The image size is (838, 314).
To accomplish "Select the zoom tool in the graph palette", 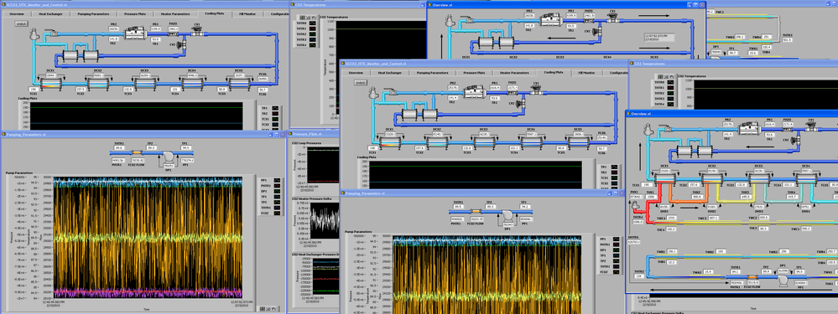I will tap(268, 309).
